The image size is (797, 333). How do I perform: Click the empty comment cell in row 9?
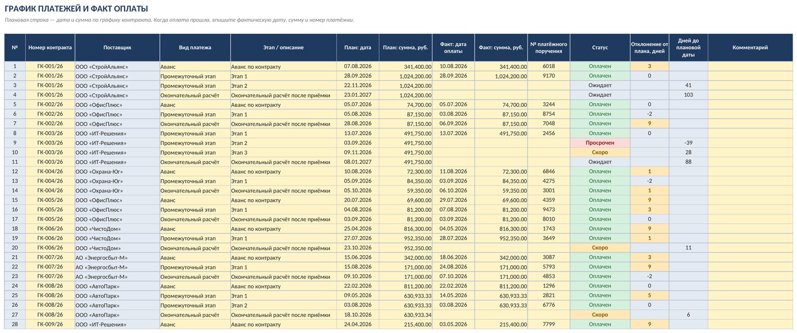click(750, 143)
